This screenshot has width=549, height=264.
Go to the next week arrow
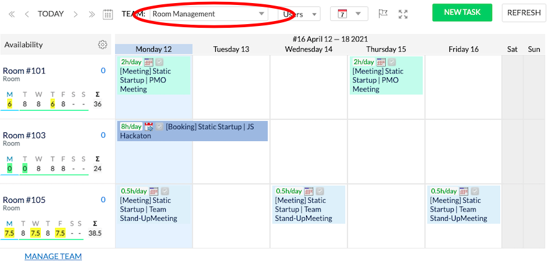75,14
